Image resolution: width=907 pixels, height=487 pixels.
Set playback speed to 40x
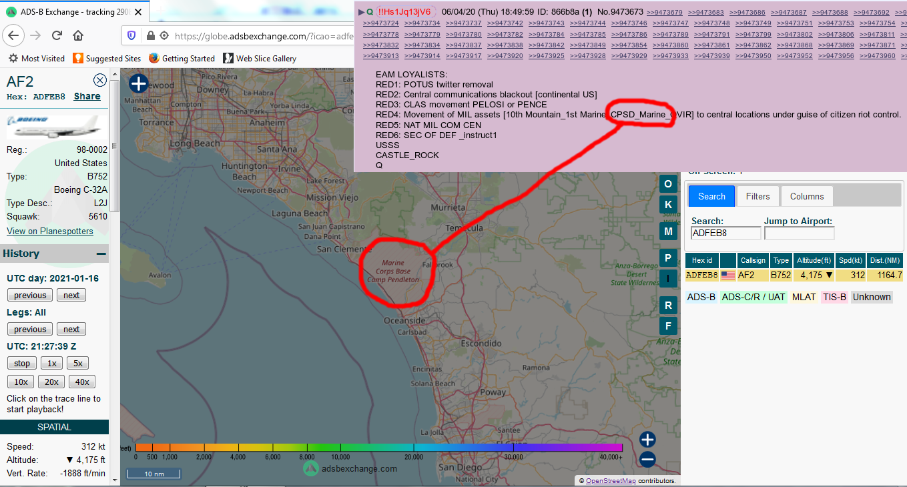coord(82,382)
